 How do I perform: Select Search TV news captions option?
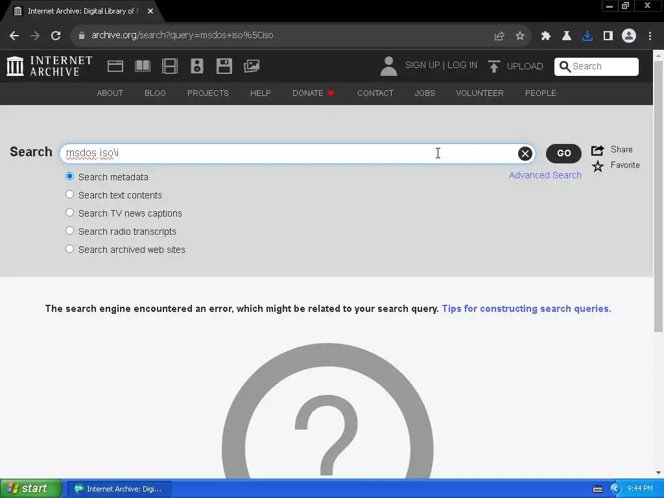pyautogui.click(x=69, y=213)
